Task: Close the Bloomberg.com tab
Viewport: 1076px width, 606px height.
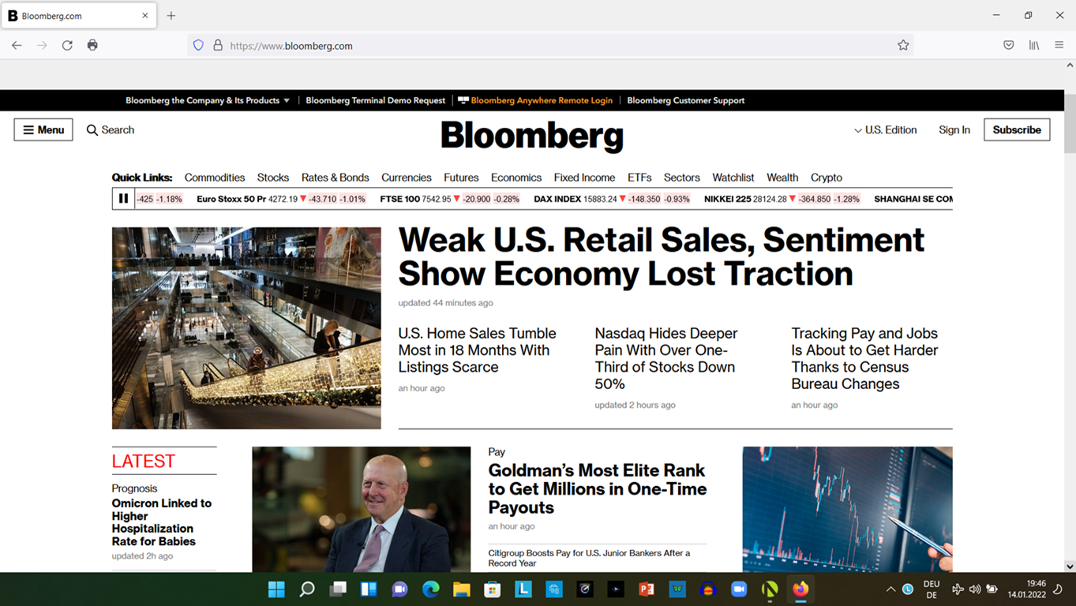Action: (145, 16)
